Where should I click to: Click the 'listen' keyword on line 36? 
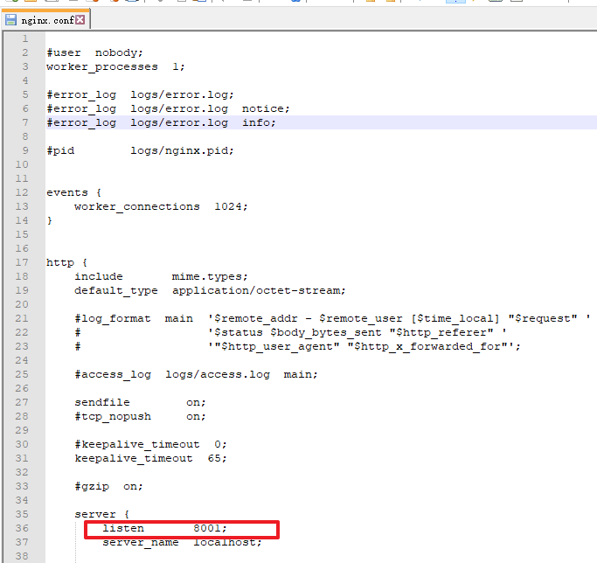(123, 528)
